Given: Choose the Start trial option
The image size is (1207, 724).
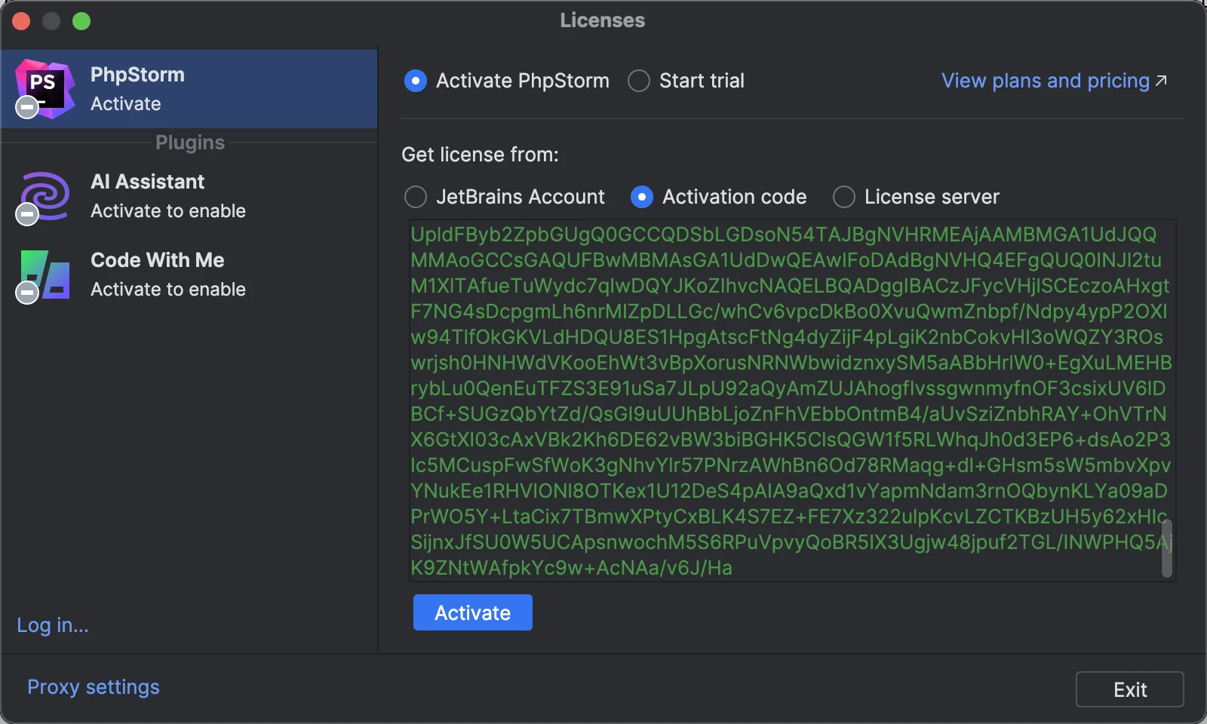Looking at the screenshot, I should pos(639,81).
